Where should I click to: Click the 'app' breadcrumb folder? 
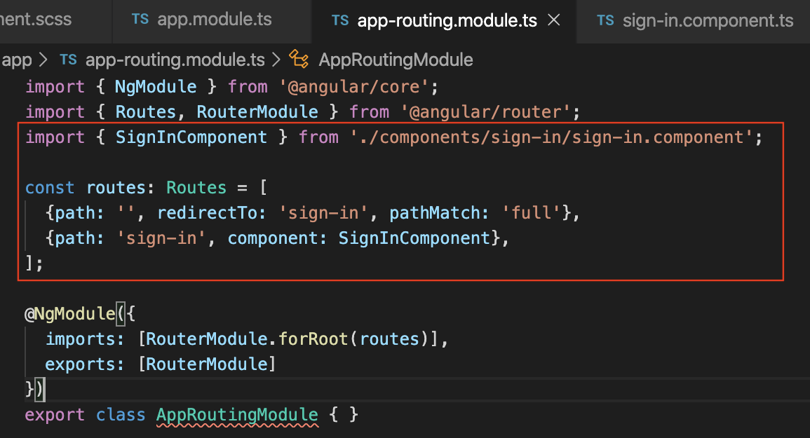[x=17, y=60]
